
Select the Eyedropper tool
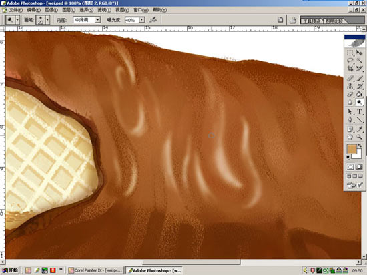coord(359,129)
